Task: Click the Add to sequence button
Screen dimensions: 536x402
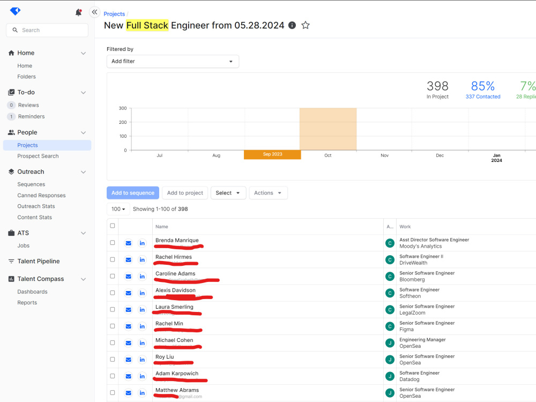Action: click(132, 193)
